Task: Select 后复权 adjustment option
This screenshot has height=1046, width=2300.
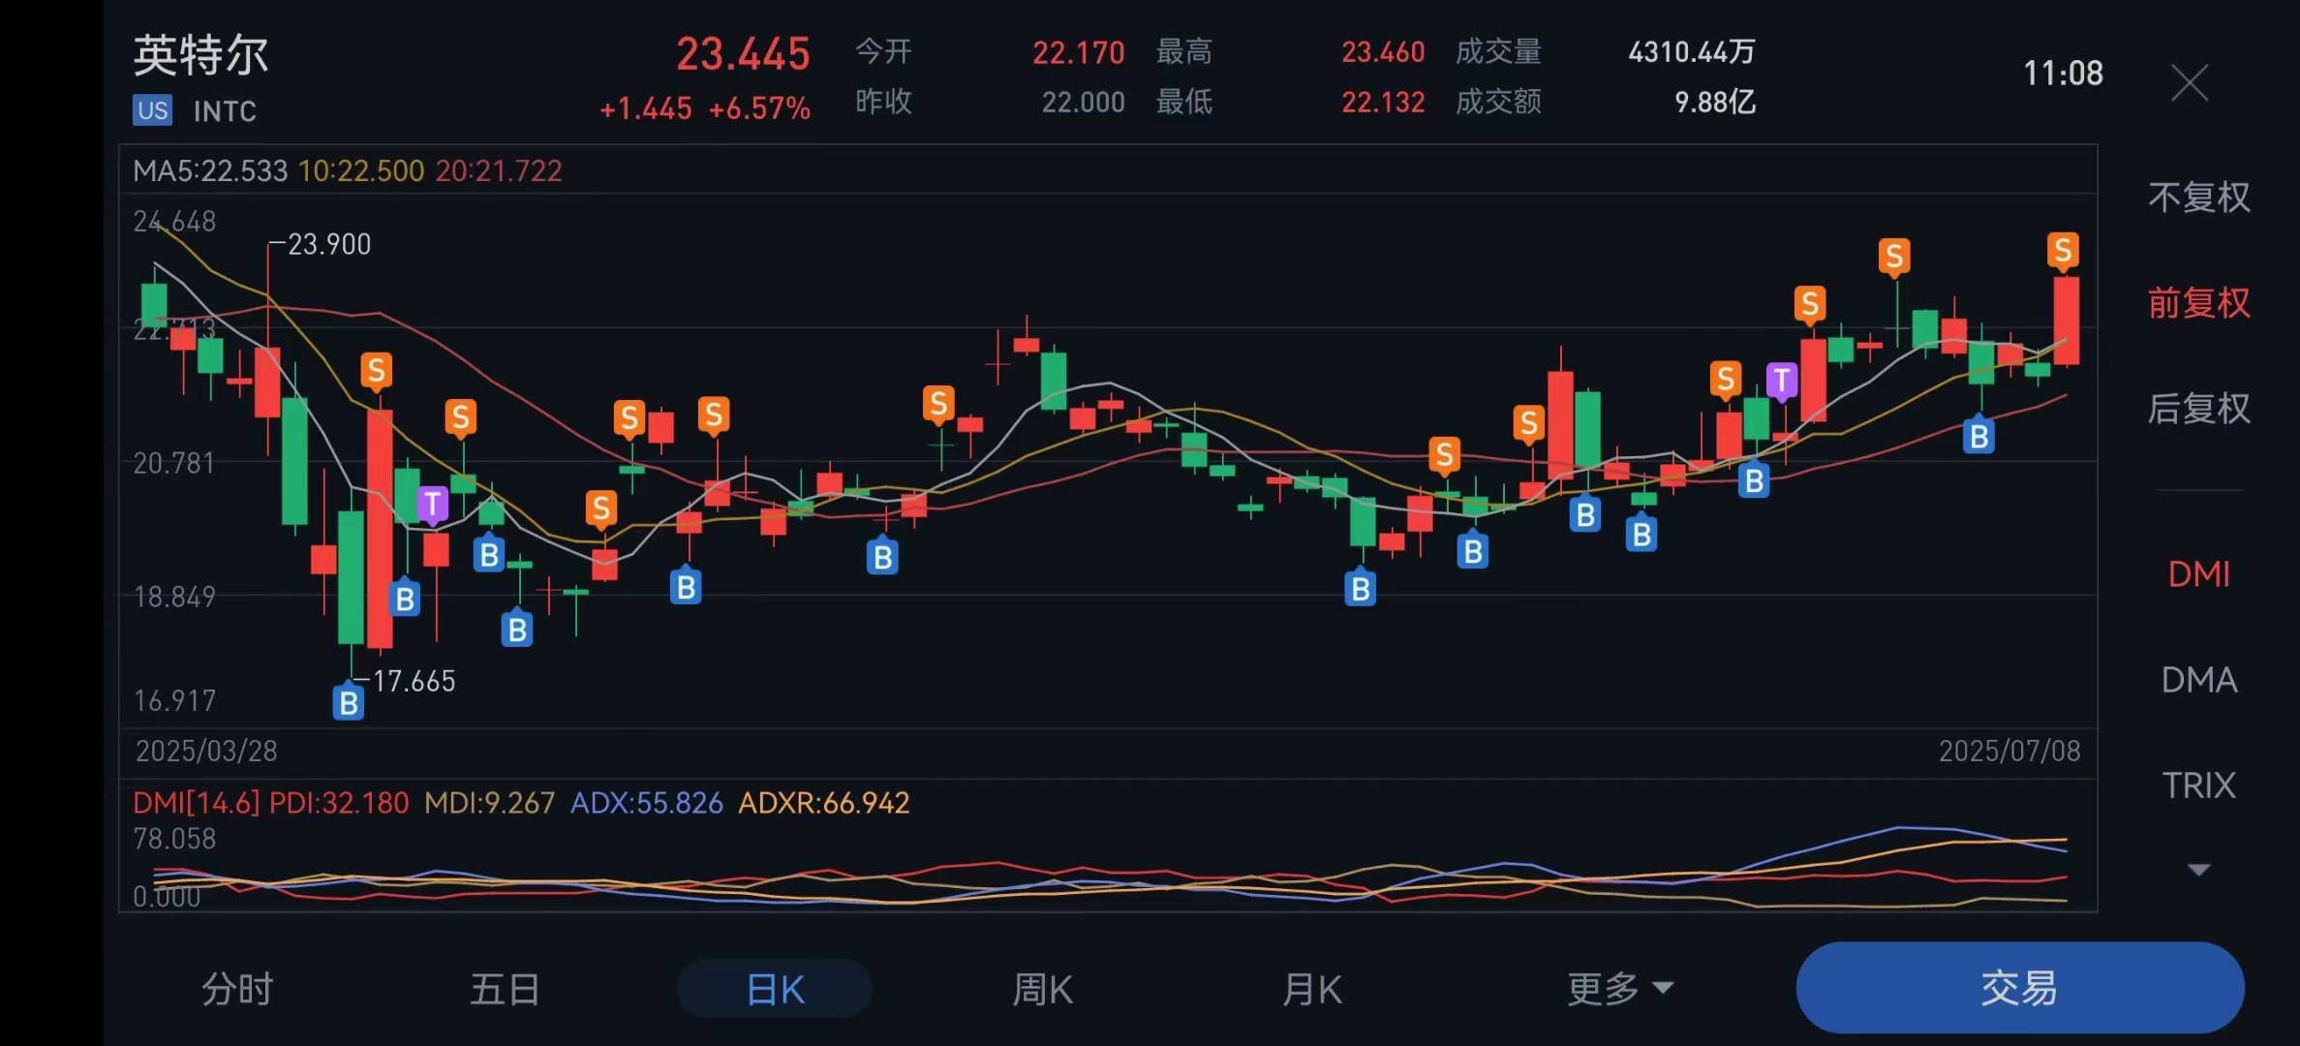Action: click(x=2198, y=409)
